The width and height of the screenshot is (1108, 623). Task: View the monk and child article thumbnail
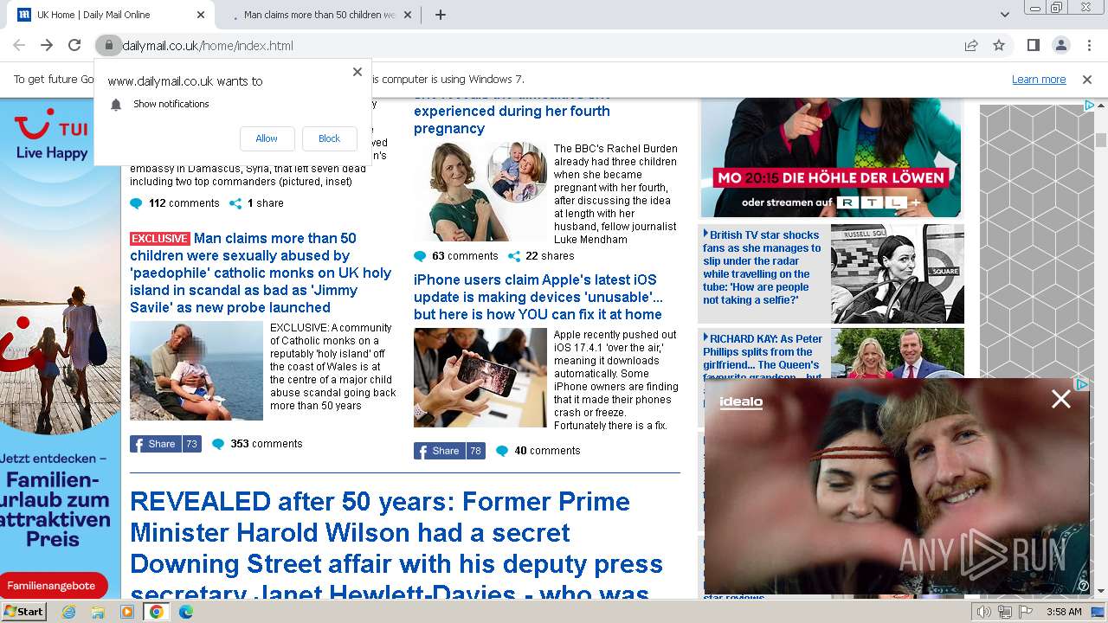click(196, 371)
